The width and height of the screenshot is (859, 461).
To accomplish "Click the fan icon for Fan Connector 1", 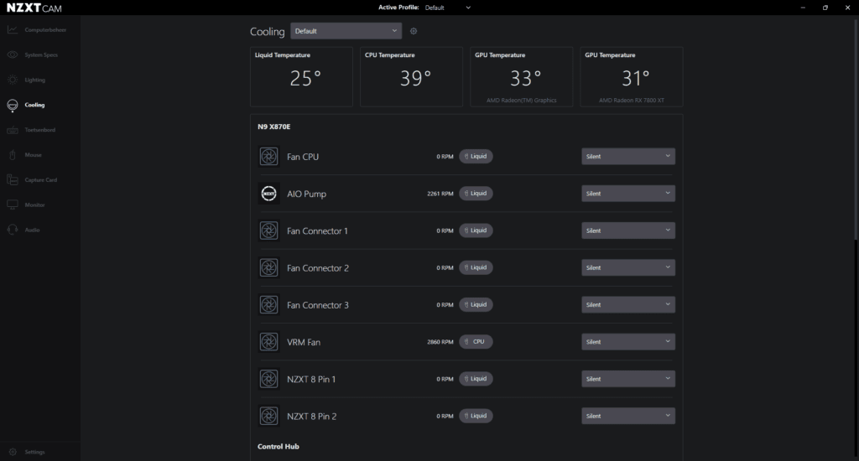I will (268, 230).
